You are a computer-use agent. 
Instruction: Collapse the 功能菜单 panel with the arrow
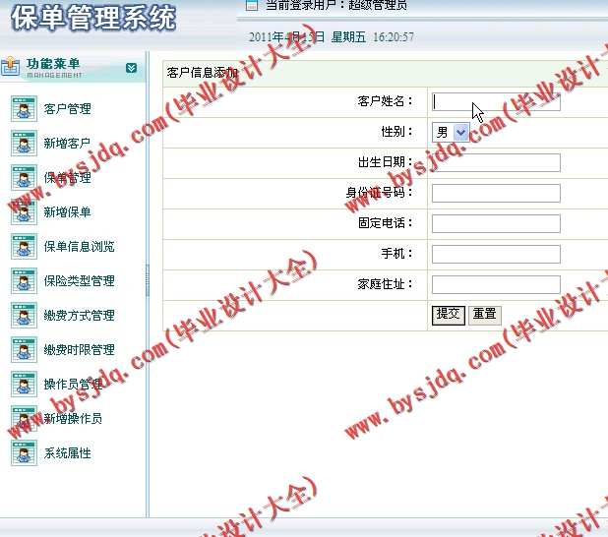click(131, 68)
